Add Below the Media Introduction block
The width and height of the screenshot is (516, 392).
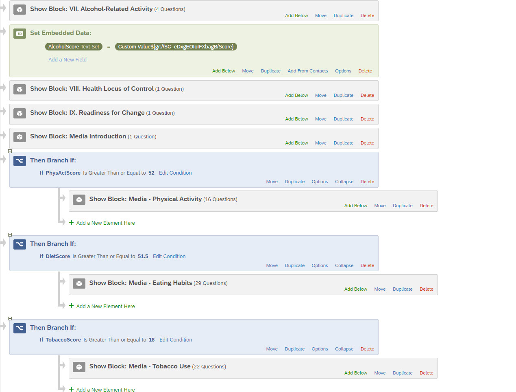point(296,143)
